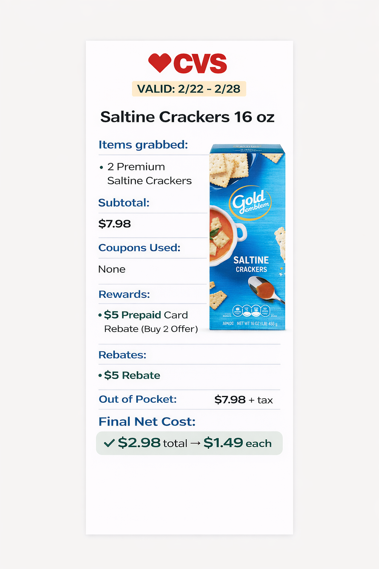The height and width of the screenshot is (569, 379).
Task: Click the arrow between total and each
Action: 195,443
